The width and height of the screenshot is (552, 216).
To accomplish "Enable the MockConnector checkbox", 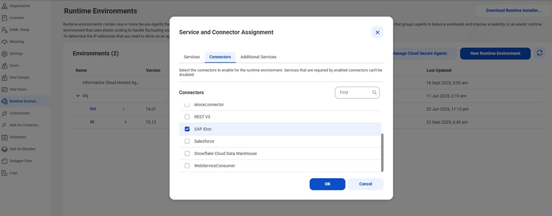I will tap(187, 105).
